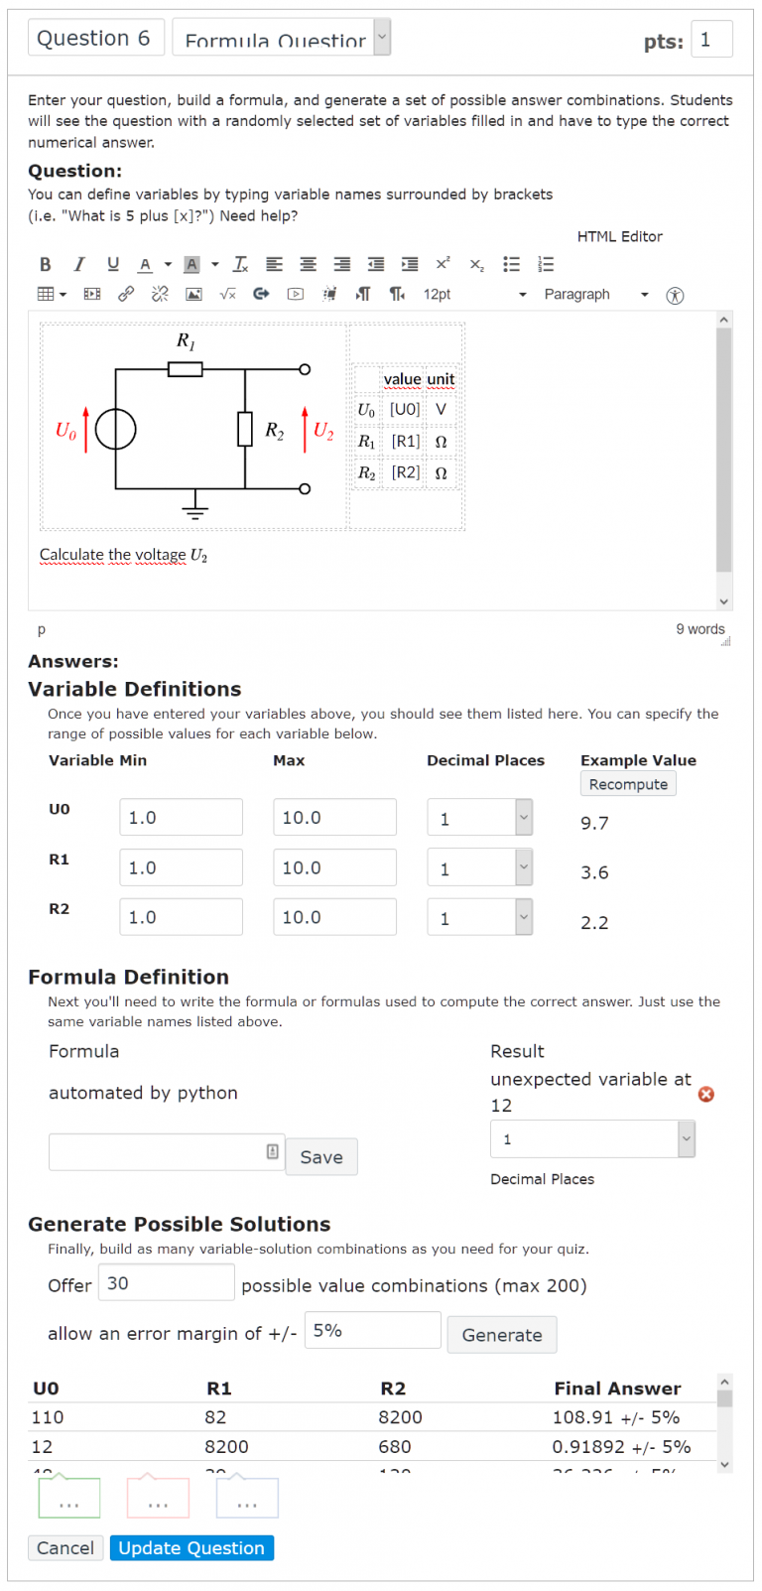
Task: Clear formatting with the Tx icon
Action: click(x=240, y=264)
